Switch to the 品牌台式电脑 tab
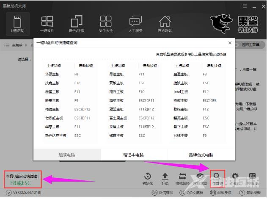This screenshot has width=267, height=199. [x=201, y=155]
